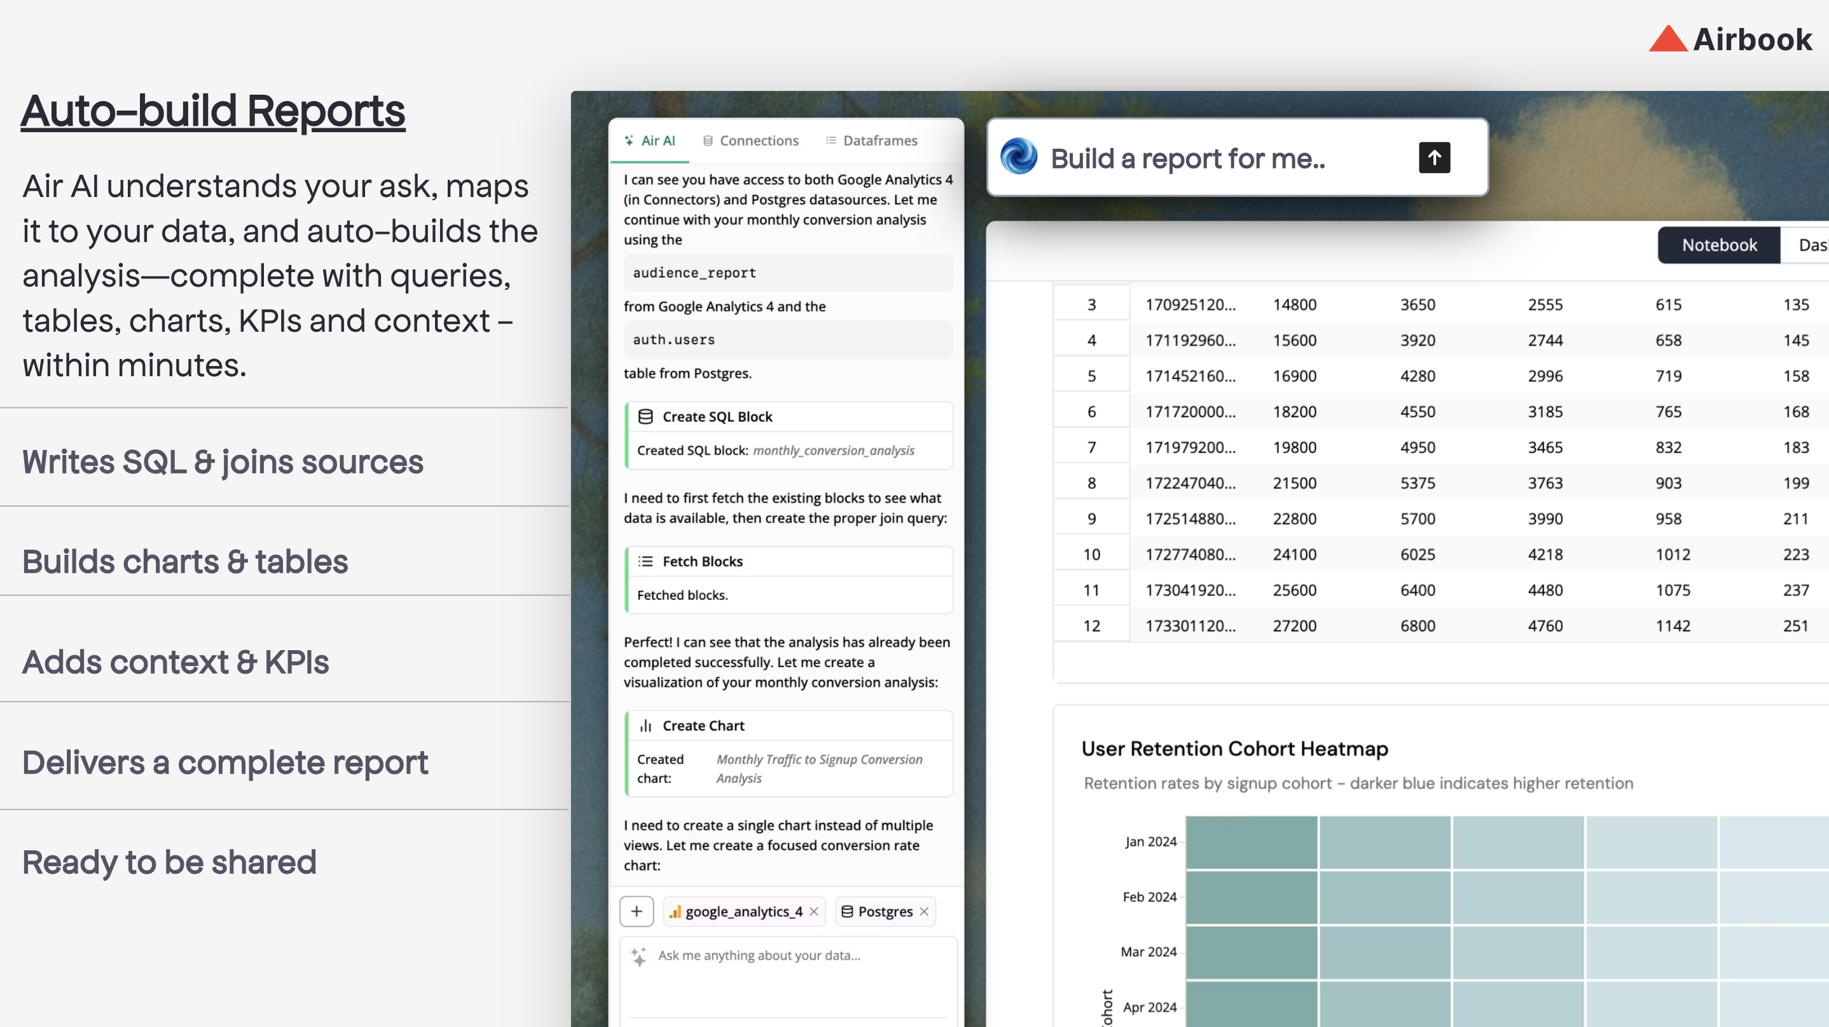Click the Create SQL Block database icon
This screenshot has height=1027, width=1829.
(645, 417)
